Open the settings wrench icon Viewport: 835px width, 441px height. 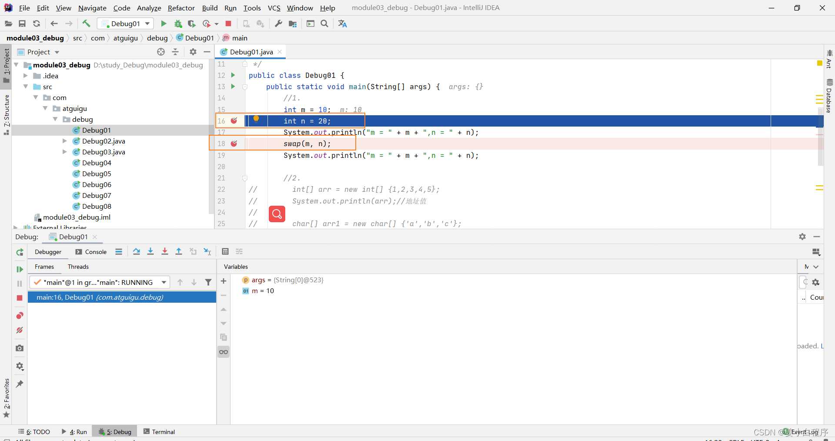278,23
